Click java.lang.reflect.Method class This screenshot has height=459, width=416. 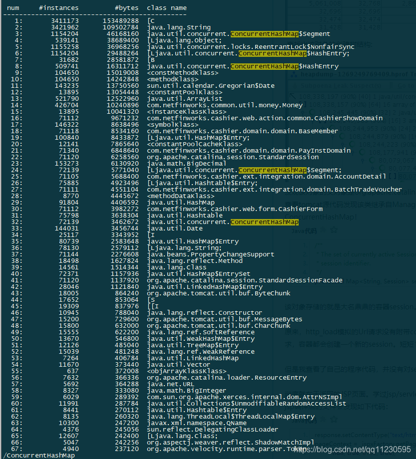[x=195, y=261]
